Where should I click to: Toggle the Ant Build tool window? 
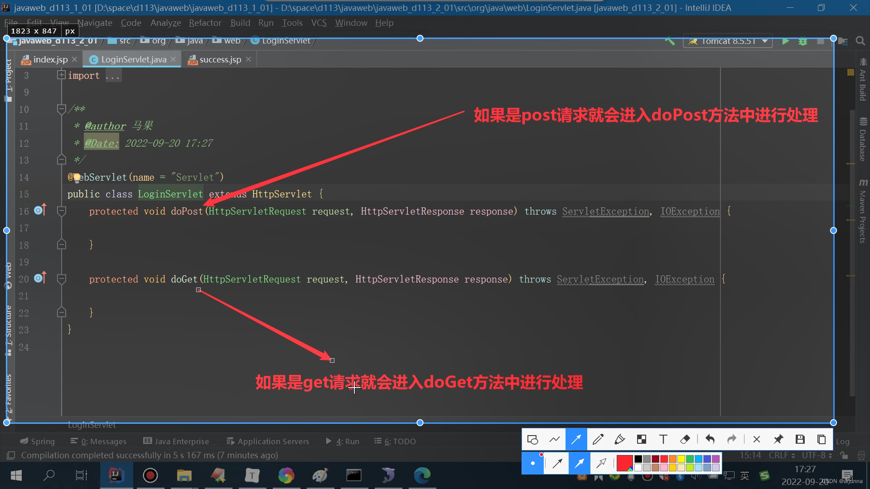point(863,79)
